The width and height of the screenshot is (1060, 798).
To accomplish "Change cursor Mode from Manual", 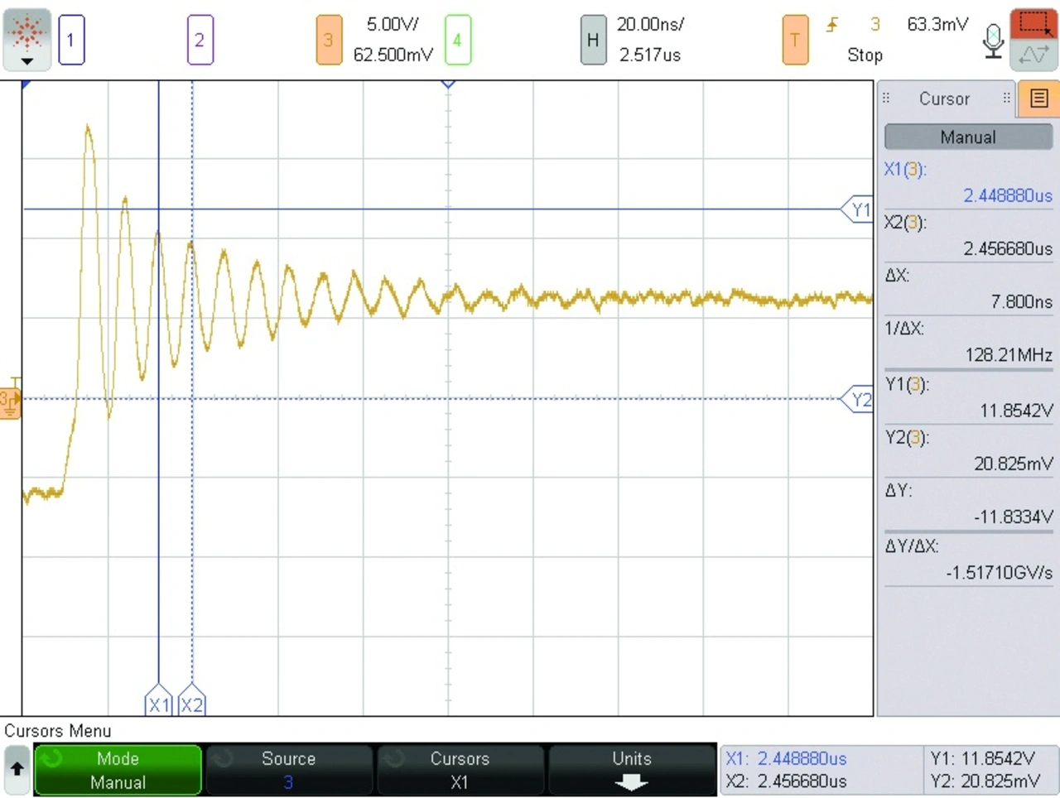I will (118, 770).
